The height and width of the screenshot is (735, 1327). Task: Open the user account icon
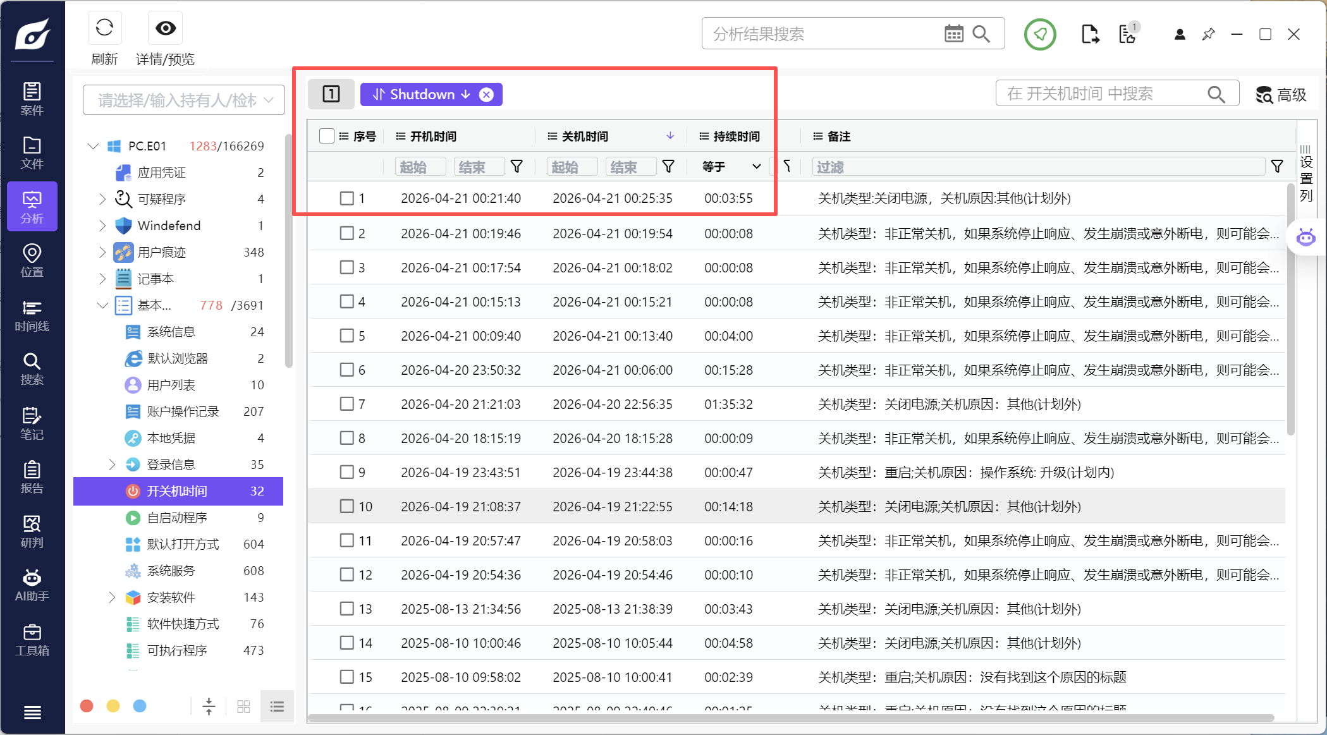(1180, 34)
